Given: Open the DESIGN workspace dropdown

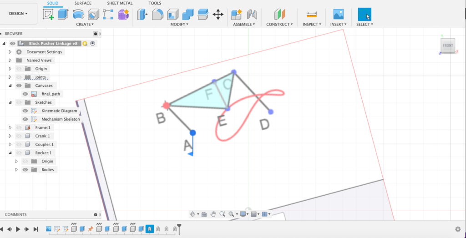Looking at the screenshot, I should (x=18, y=14).
